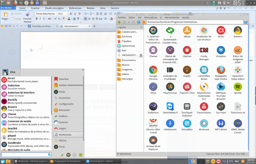Click the application menu search field

[x=26, y=155]
